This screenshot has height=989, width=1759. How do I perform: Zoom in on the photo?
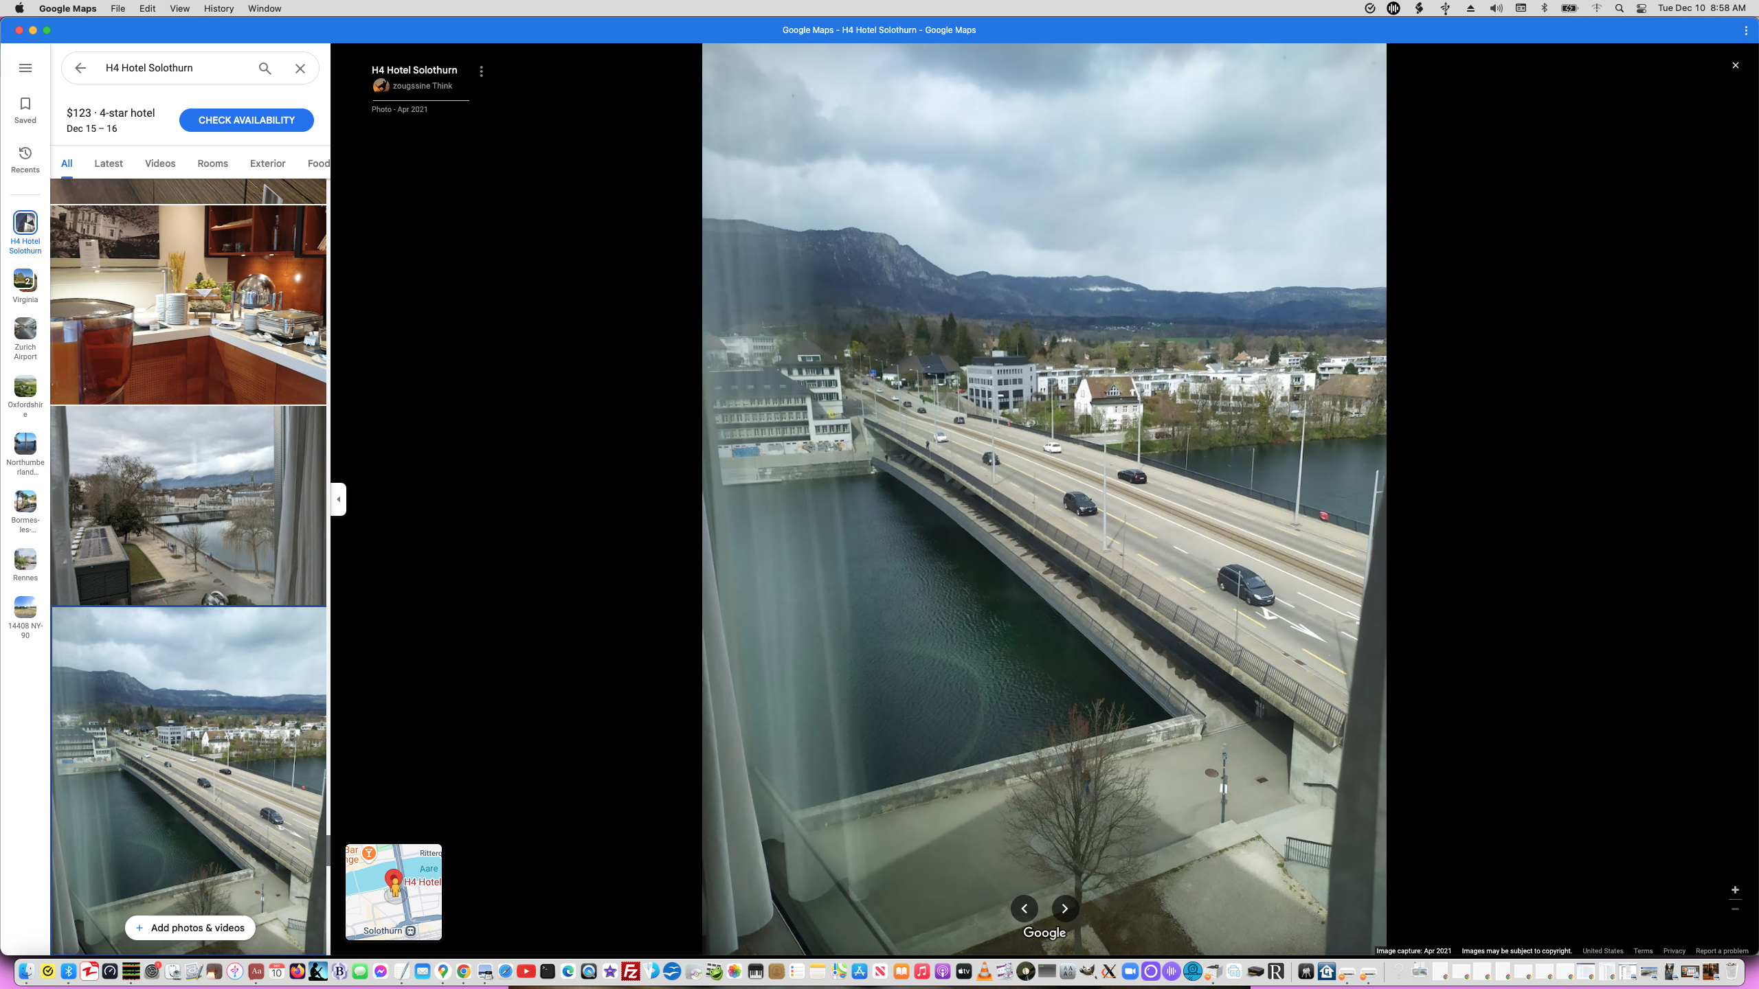(1735, 890)
